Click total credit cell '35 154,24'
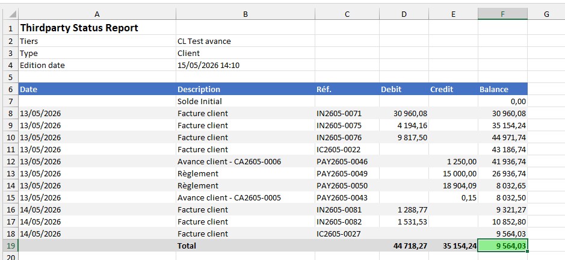565x260 pixels. (453, 246)
